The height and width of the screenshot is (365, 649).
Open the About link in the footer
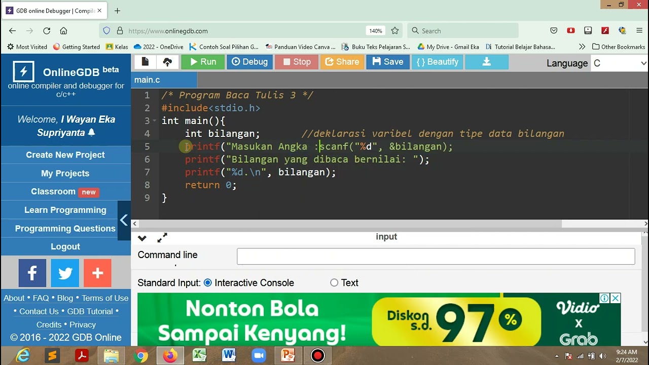(14, 298)
